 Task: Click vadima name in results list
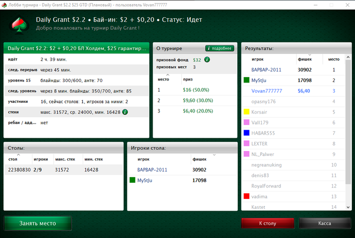pyautogui.click(x=259, y=196)
